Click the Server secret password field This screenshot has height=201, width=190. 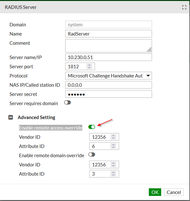point(108,94)
